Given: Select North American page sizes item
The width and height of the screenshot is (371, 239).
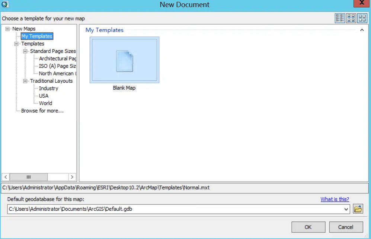Looking at the screenshot, I should (x=58, y=73).
